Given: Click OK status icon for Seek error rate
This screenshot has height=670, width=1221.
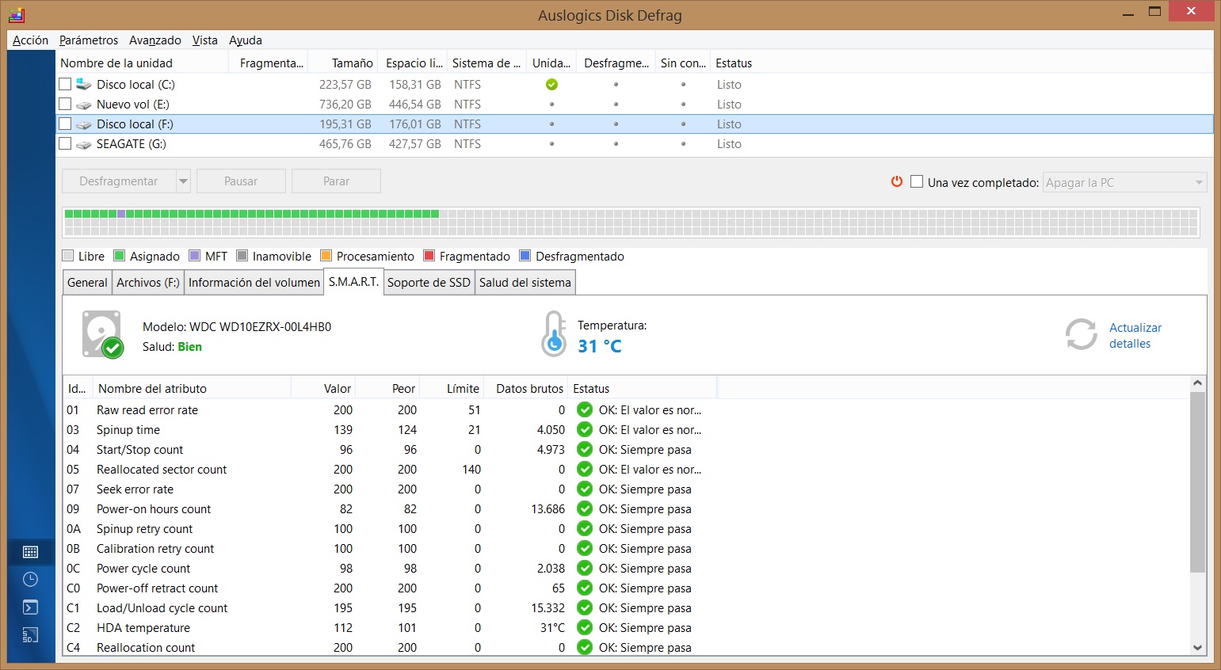Looking at the screenshot, I should coord(585,489).
